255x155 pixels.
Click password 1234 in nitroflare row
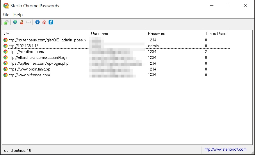click(152, 52)
